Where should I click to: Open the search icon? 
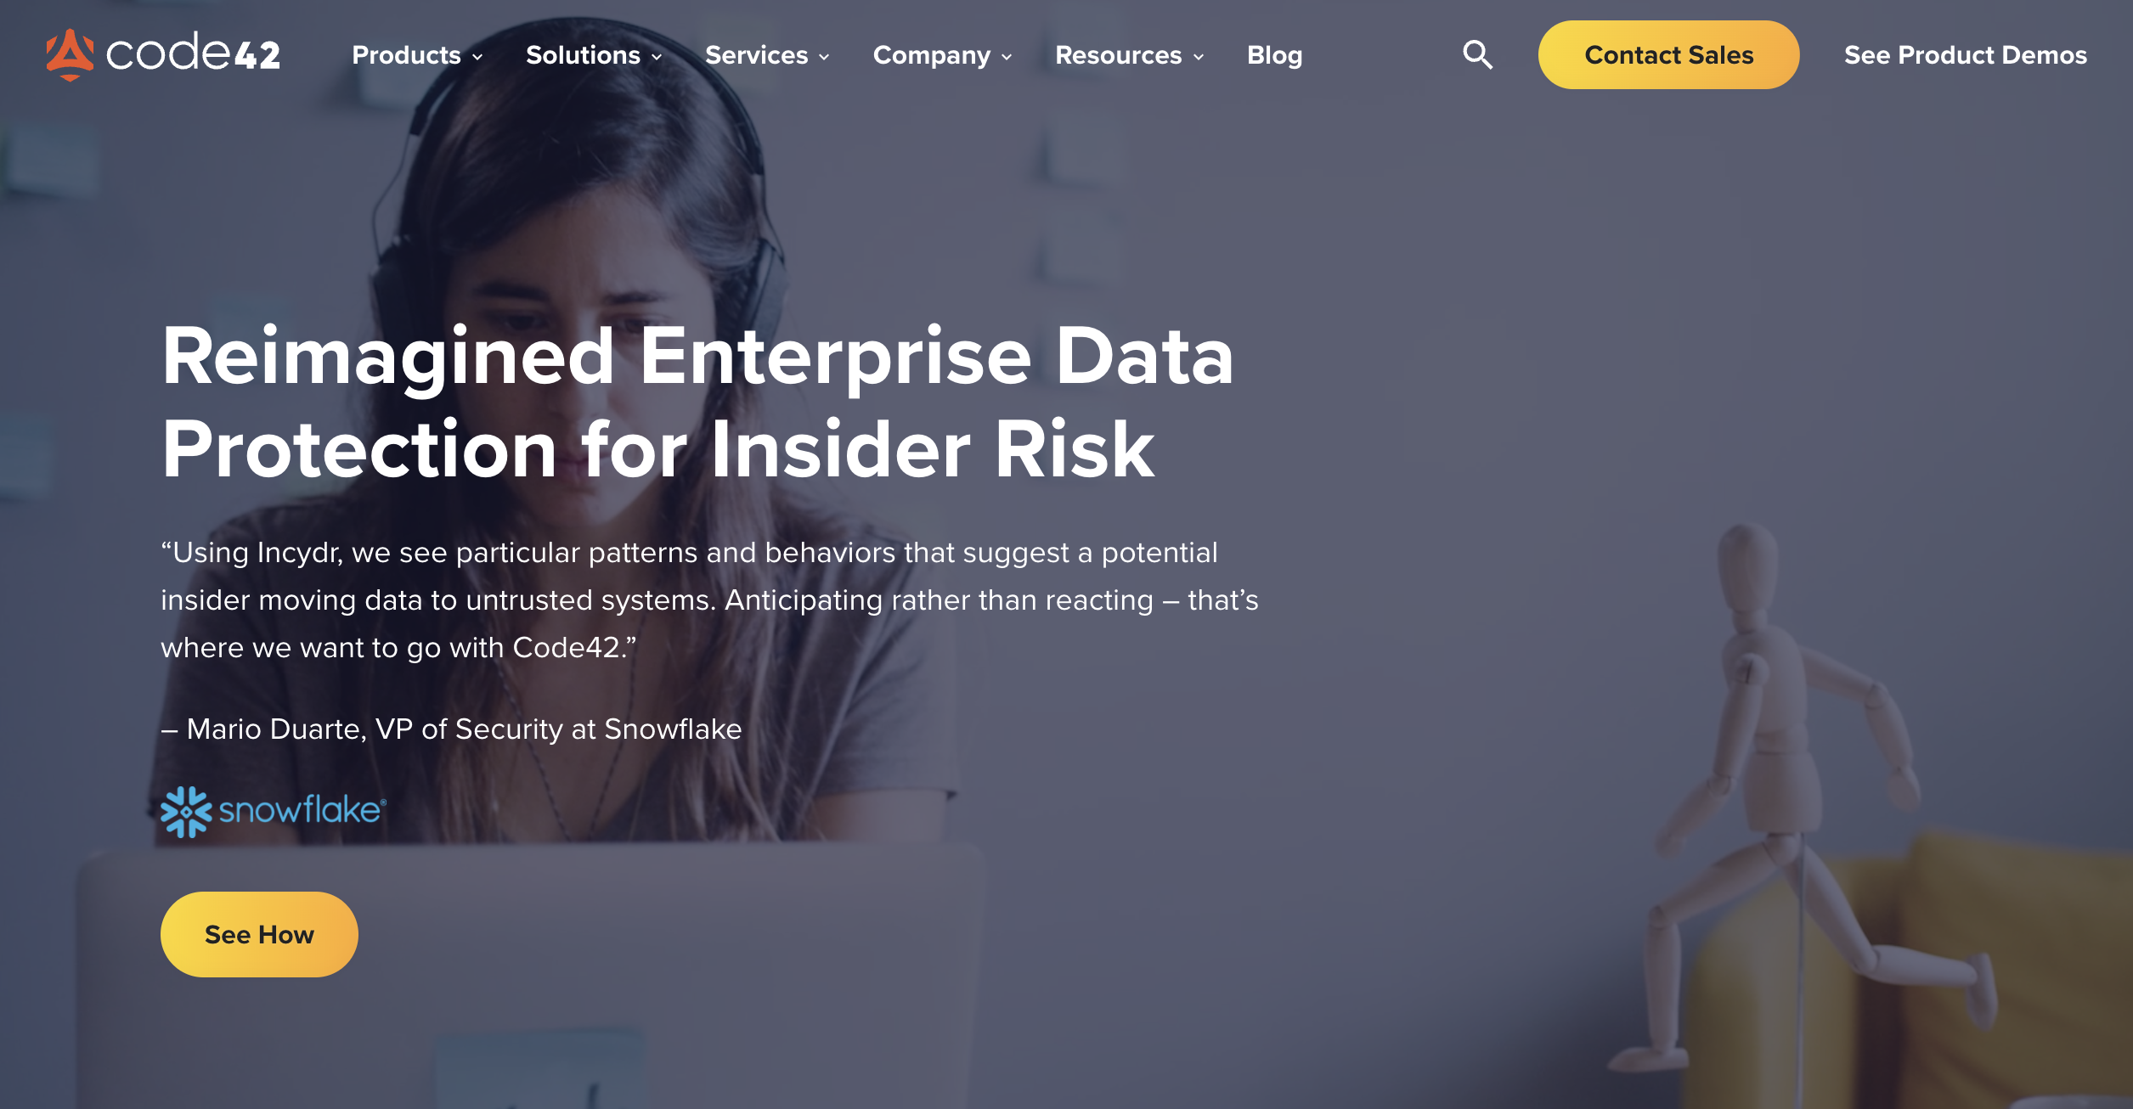tap(1478, 55)
